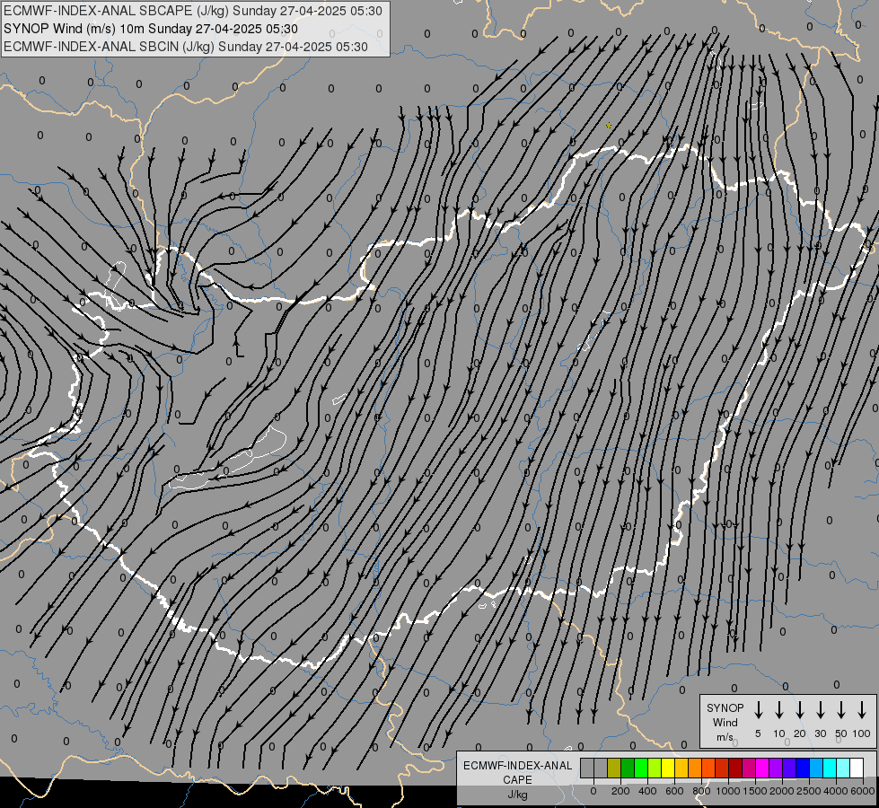Click the 100 m/s wind arrow in legend
Viewport: 879px width, 808px height.
[x=862, y=709]
